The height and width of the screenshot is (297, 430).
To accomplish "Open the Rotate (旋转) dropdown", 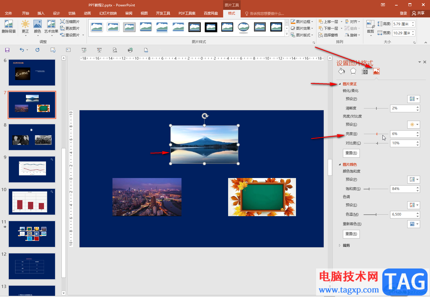I will [353, 35].
